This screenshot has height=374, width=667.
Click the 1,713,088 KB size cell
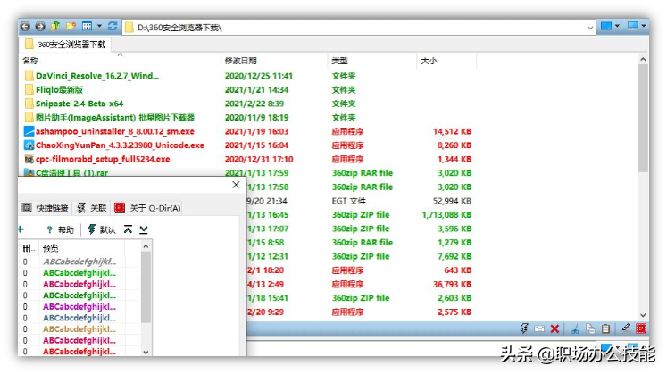click(x=446, y=214)
